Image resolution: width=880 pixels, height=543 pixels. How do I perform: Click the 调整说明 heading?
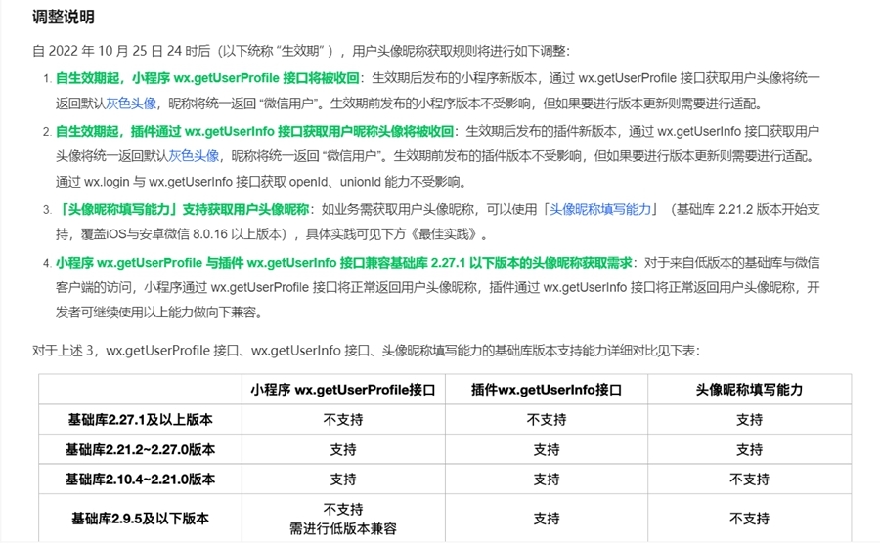tap(63, 18)
